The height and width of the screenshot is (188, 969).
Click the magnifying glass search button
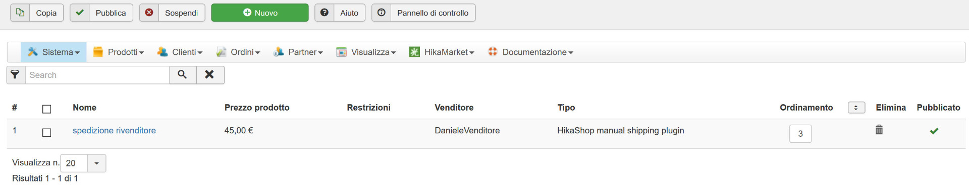pos(183,75)
